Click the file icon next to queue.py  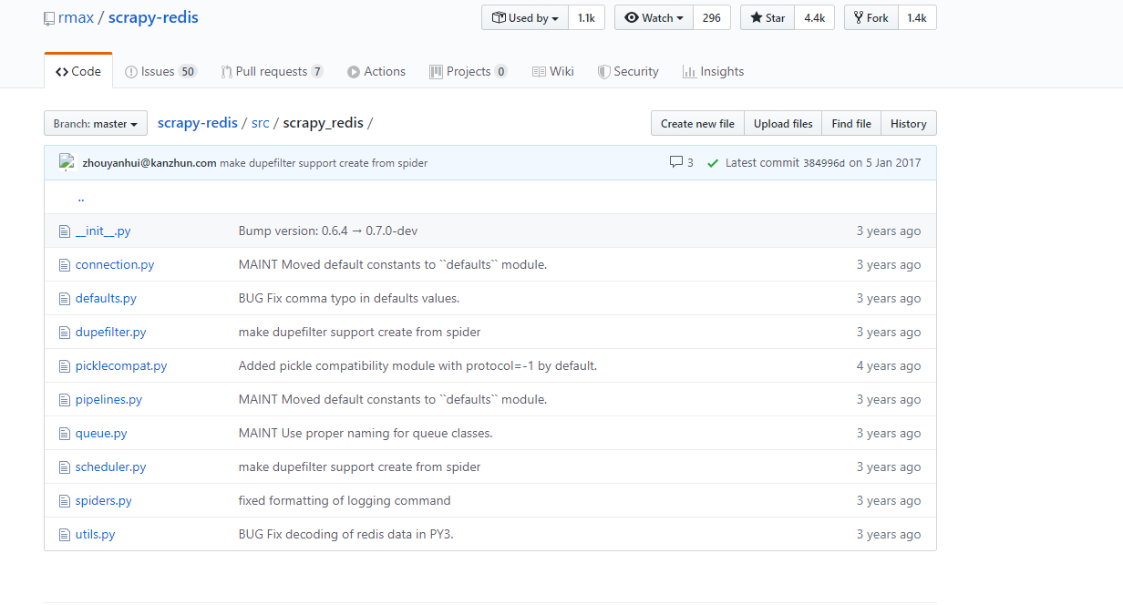click(x=64, y=434)
